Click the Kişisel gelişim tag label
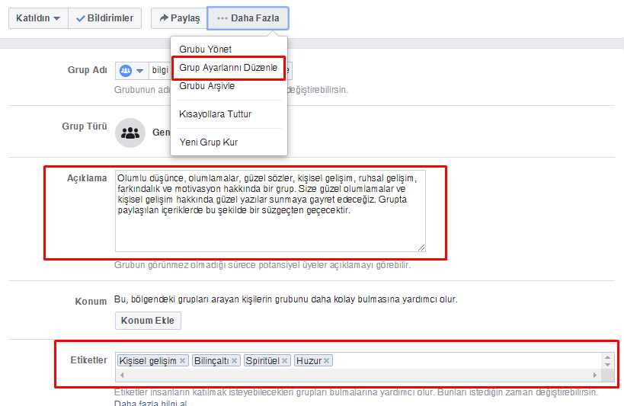 coord(148,360)
